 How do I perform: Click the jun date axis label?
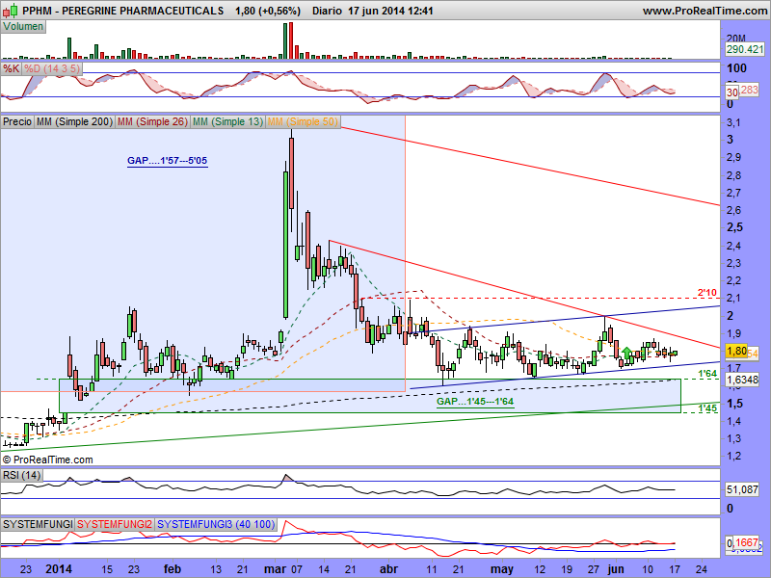coord(616,569)
